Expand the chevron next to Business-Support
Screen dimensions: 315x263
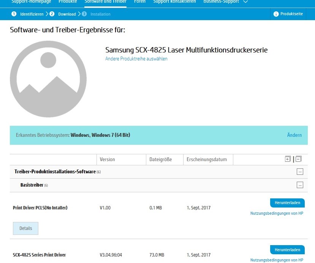pyautogui.click(x=245, y=2)
